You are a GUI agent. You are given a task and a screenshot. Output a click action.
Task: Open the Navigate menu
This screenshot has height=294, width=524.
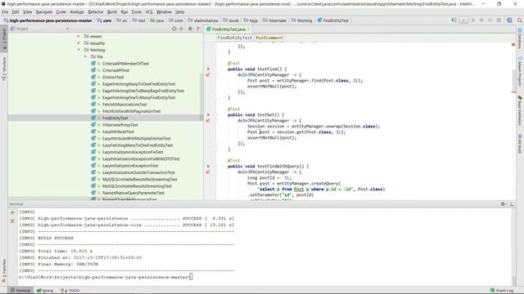click(x=44, y=11)
